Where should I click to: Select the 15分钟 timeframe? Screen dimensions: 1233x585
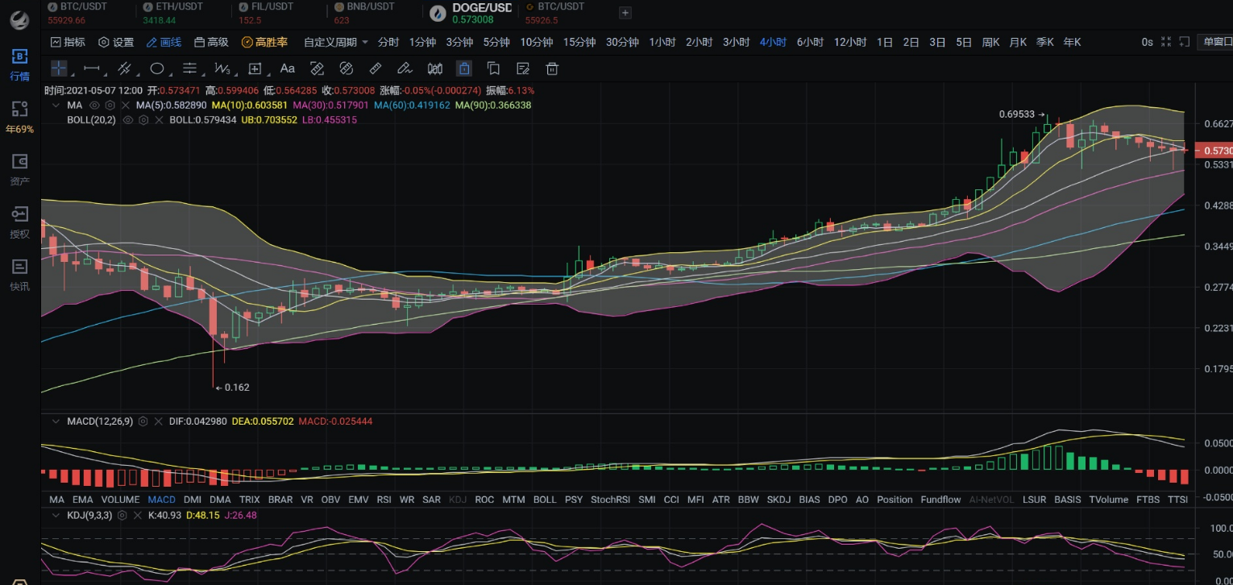(579, 42)
